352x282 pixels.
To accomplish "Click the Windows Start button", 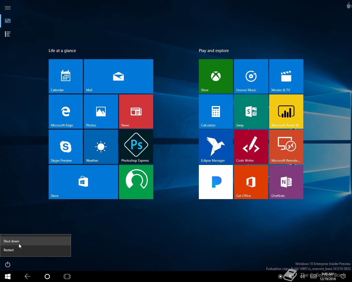I will tap(8, 276).
